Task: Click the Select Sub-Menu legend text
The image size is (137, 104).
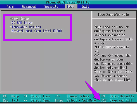Action: pyautogui.click(x=81, y=100)
